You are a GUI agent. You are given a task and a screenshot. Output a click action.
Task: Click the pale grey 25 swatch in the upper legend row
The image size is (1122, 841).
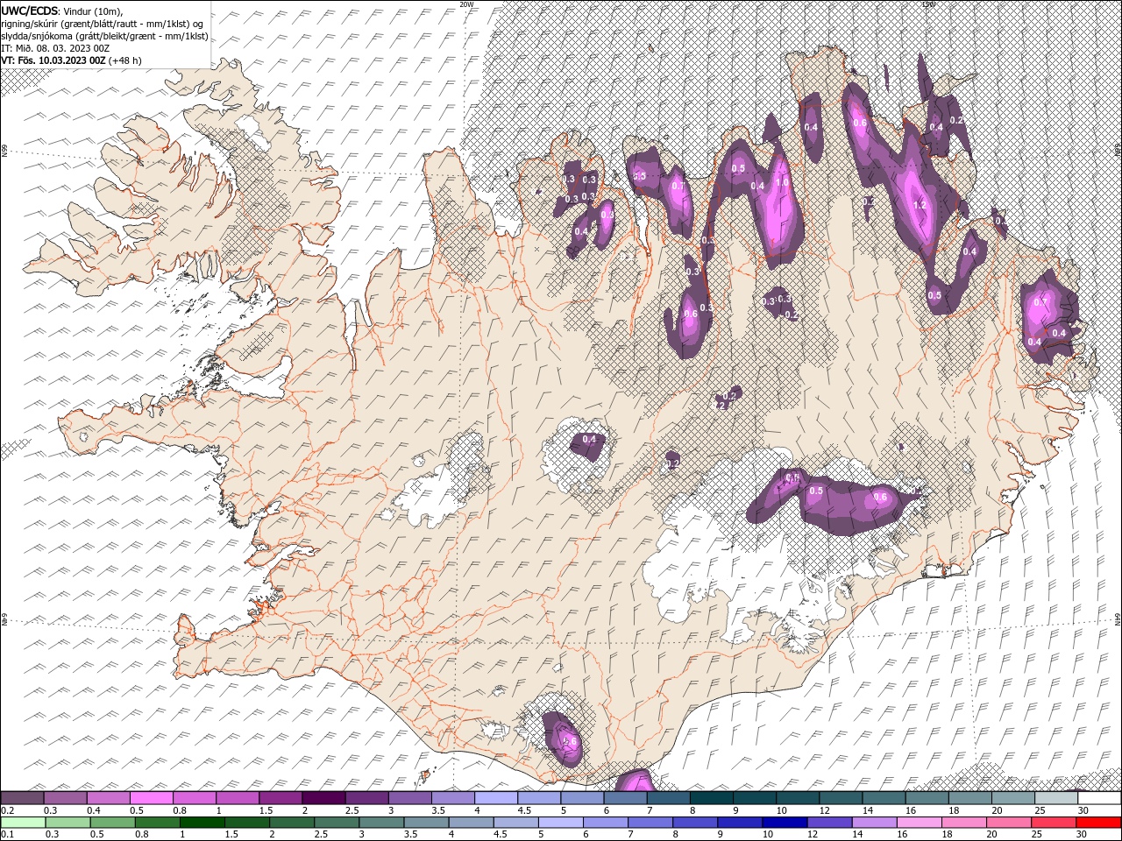click(x=1056, y=798)
